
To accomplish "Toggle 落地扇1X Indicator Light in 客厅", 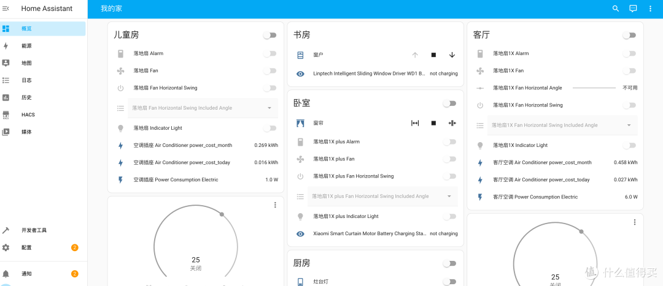I will point(629,145).
